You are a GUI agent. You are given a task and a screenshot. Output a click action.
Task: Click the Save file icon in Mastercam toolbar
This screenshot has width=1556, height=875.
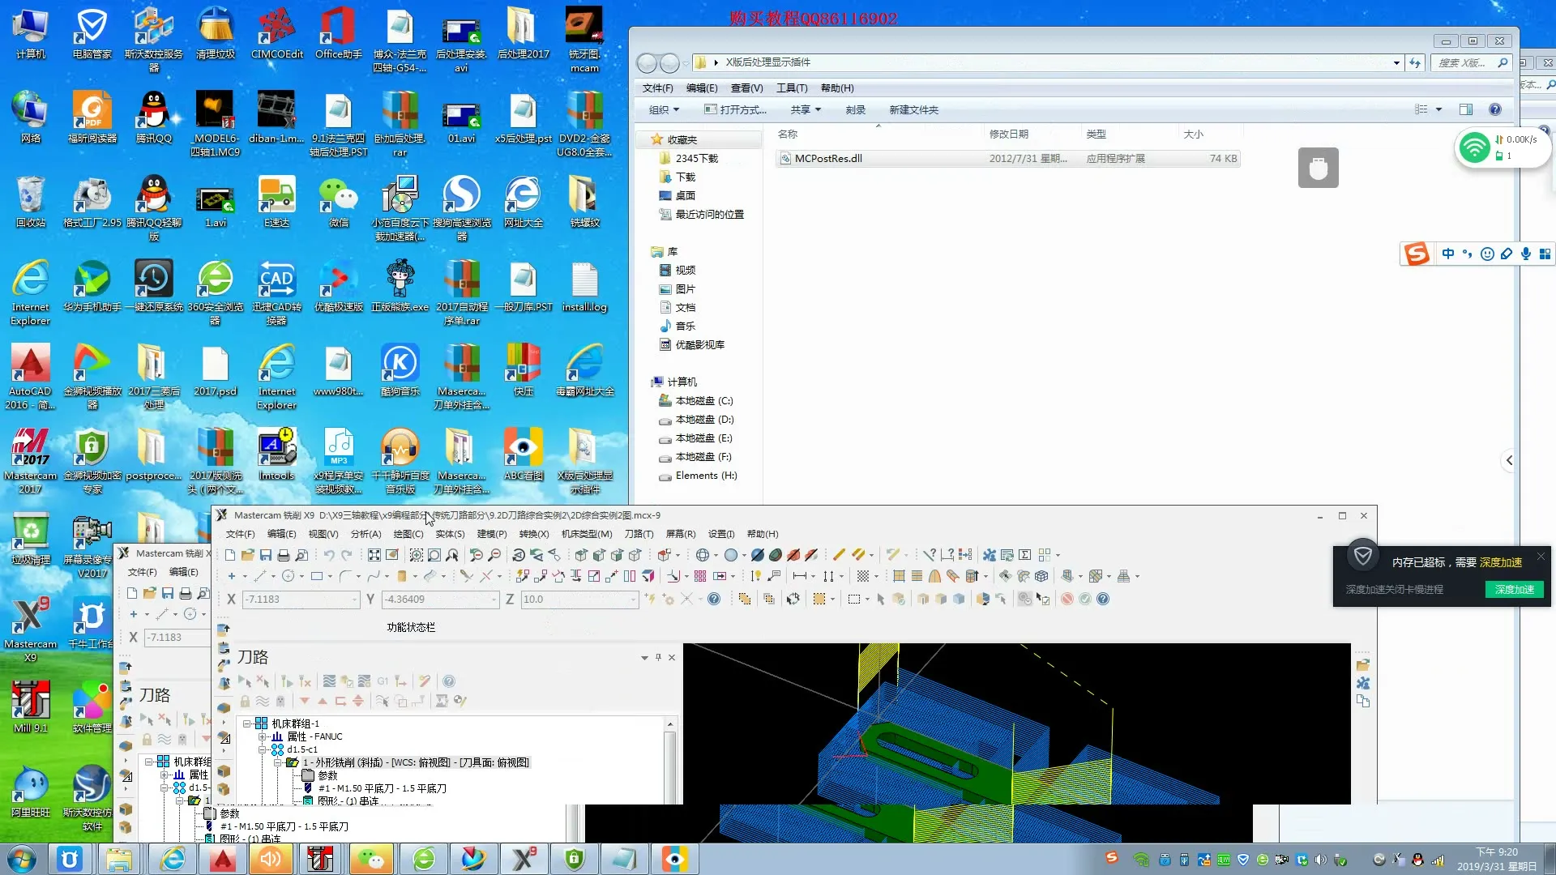tap(266, 555)
